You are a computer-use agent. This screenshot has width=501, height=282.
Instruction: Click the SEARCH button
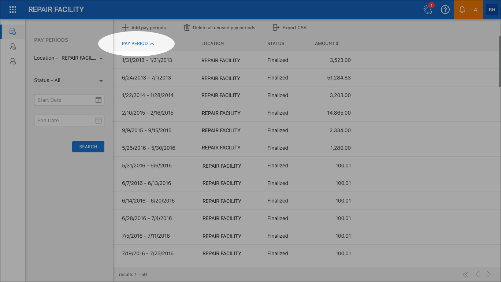coord(88,146)
